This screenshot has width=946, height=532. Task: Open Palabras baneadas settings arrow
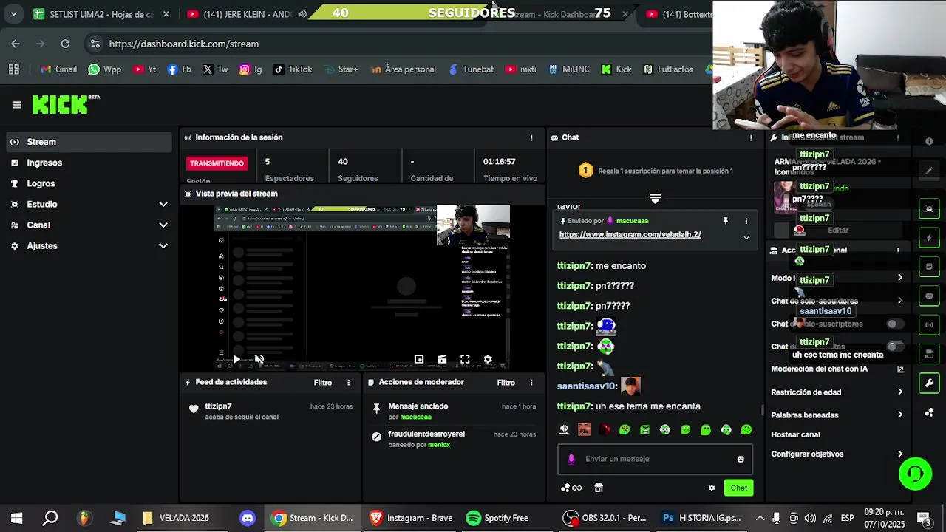[x=899, y=415]
